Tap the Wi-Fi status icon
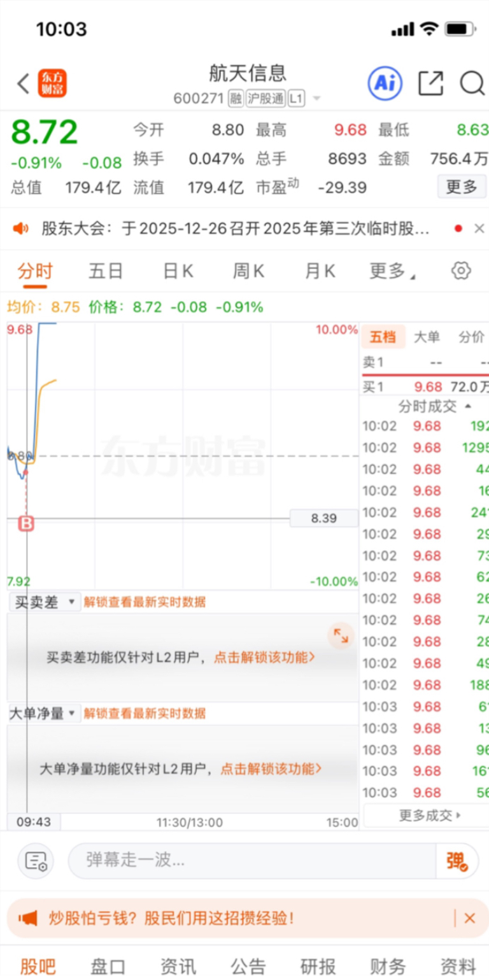 (430, 29)
